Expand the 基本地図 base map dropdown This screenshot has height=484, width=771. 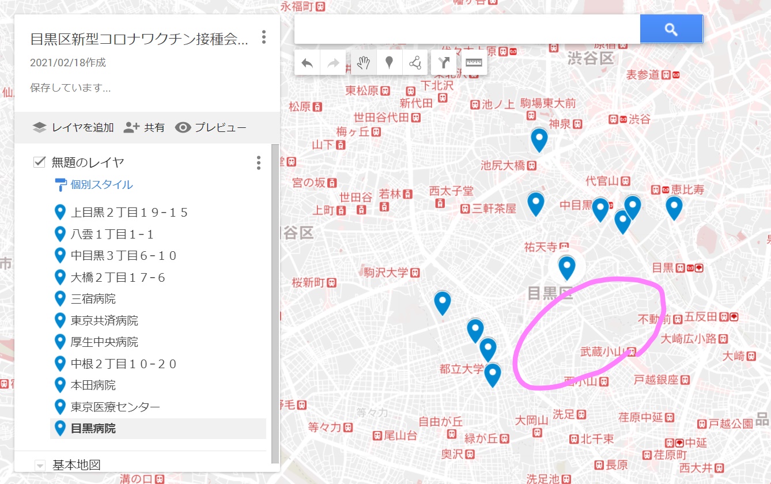pos(40,466)
